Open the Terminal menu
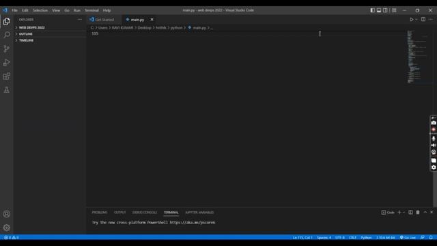Image resolution: width=437 pixels, height=246 pixels. coord(91,10)
